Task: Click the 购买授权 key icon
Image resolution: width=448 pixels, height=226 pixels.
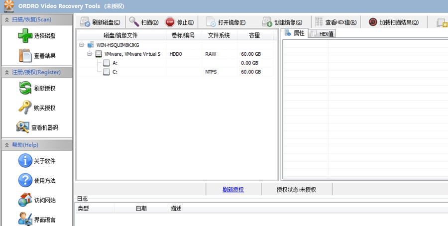Action: [x=25, y=108]
